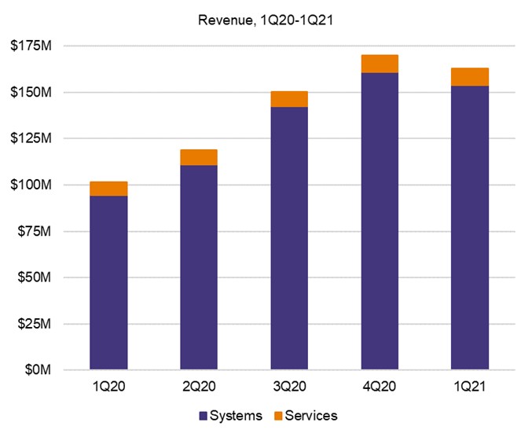
Task: Click the orange Services segment for 2Q20
Action: click(x=199, y=157)
